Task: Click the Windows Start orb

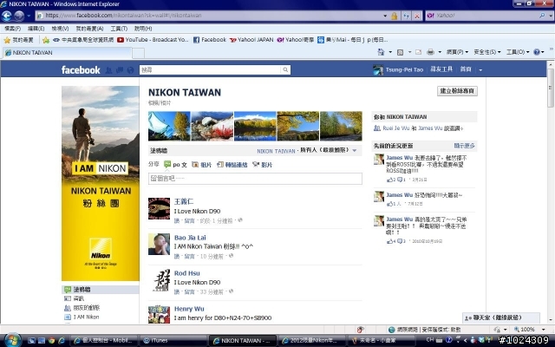Action: click(12, 340)
